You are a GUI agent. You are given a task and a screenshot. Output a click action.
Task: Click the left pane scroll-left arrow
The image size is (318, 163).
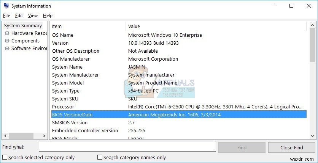(5, 136)
